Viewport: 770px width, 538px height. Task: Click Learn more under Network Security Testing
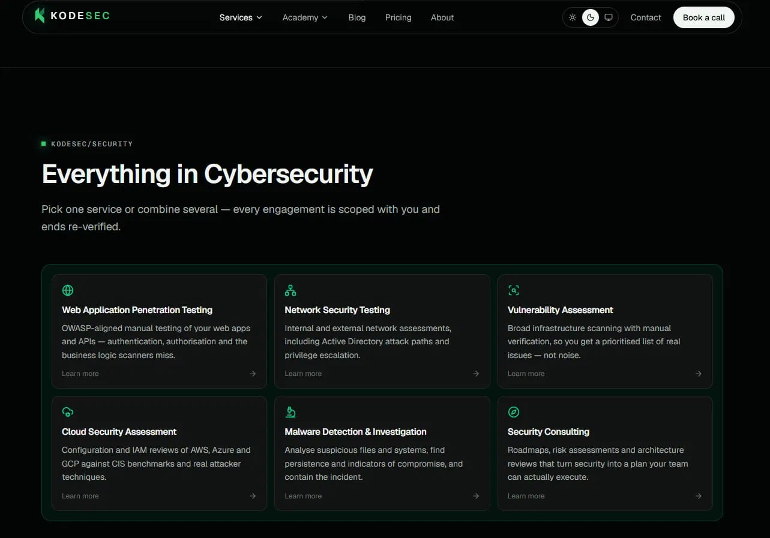303,374
